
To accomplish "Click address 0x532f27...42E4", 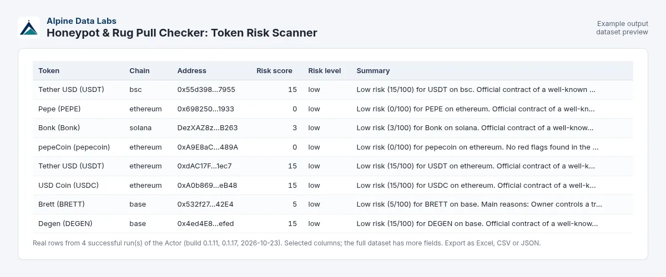I will (205, 204).
